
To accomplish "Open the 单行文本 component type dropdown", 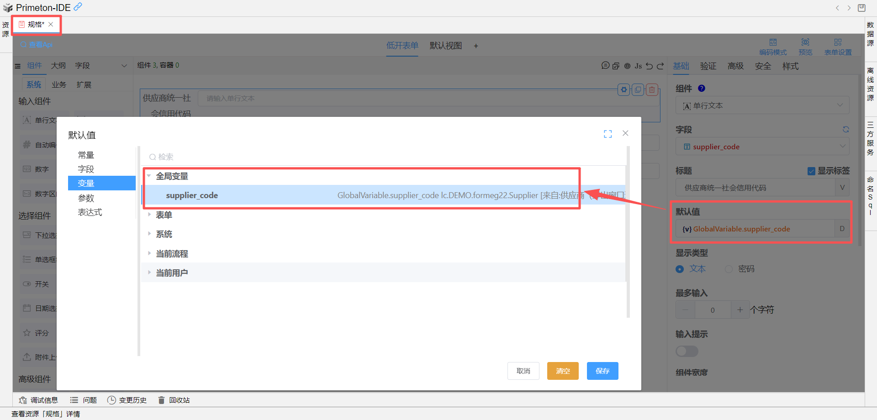I will [x=762, y=105].
